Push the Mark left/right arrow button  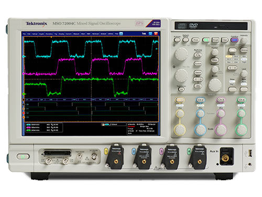(x=198, y=79)
